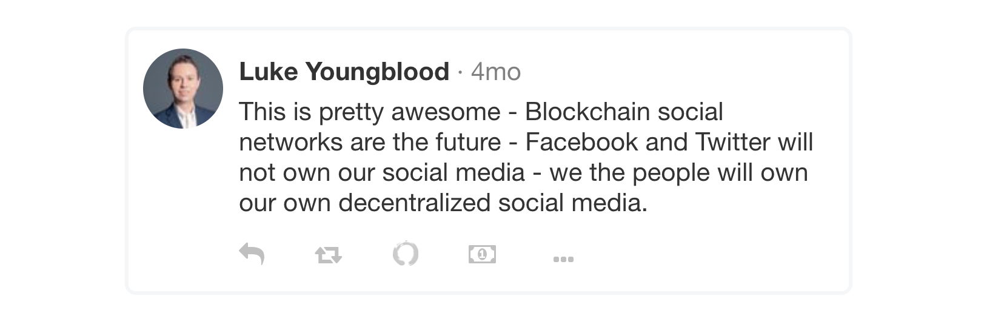Click the Luke Youngblood author name
Image resolution: width=984 pixels, height=324 pixels.
pyautogui.click(x=344, y=72)
